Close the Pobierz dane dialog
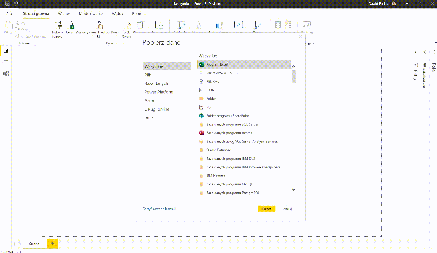Viewport: 437px width, 253px height. pos(300,36)
